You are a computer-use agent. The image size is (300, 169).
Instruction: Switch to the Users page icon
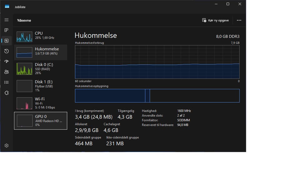tap(7, 72)
